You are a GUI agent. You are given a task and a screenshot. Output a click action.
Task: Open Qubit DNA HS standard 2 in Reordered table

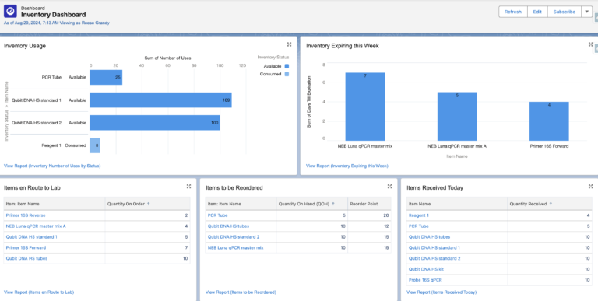(x=234, y=237)
